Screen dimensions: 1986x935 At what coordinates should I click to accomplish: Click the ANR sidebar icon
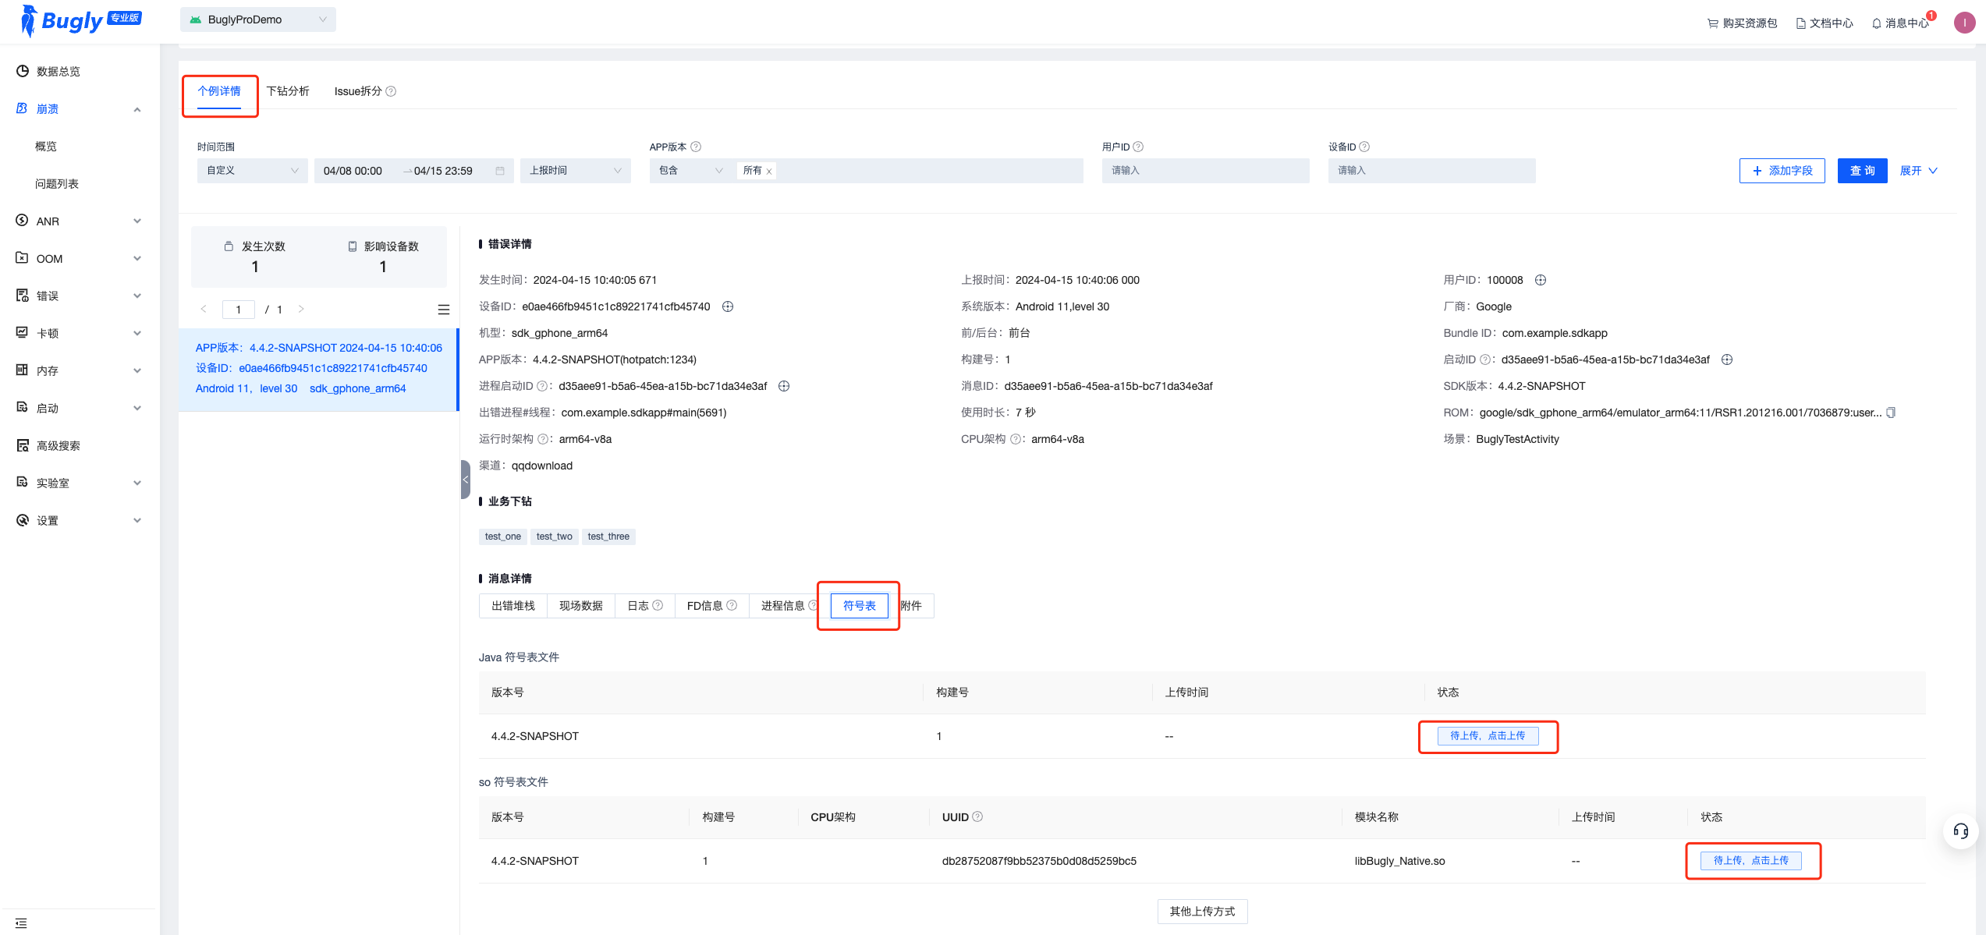[x=23, y=221]
